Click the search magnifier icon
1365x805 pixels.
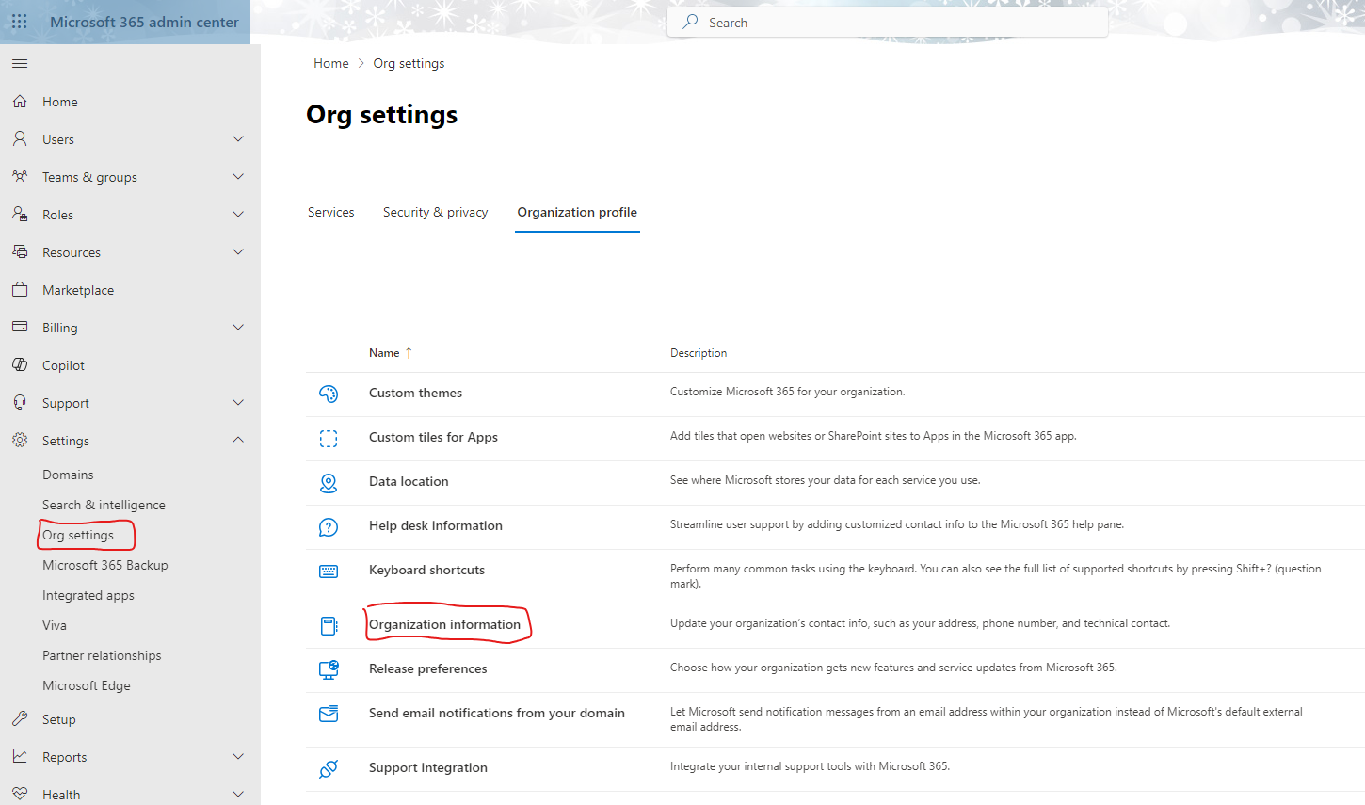coord(690,22)
